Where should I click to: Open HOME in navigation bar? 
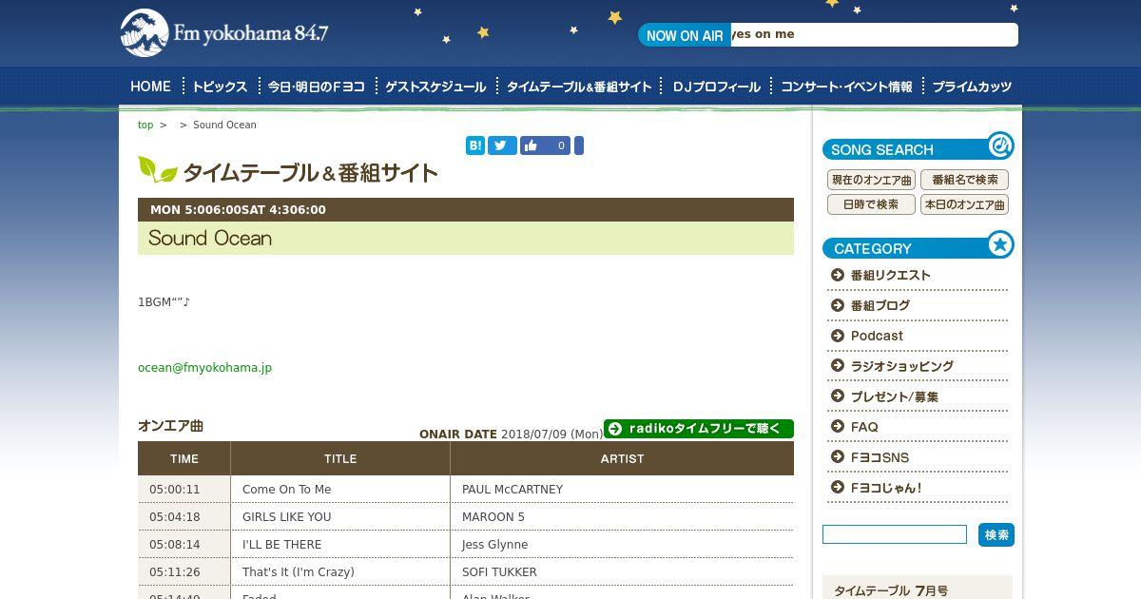(x=150, y=87)
